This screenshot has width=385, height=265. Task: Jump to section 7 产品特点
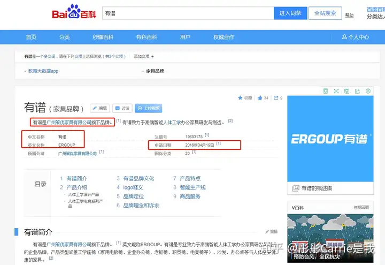[190, 178]
